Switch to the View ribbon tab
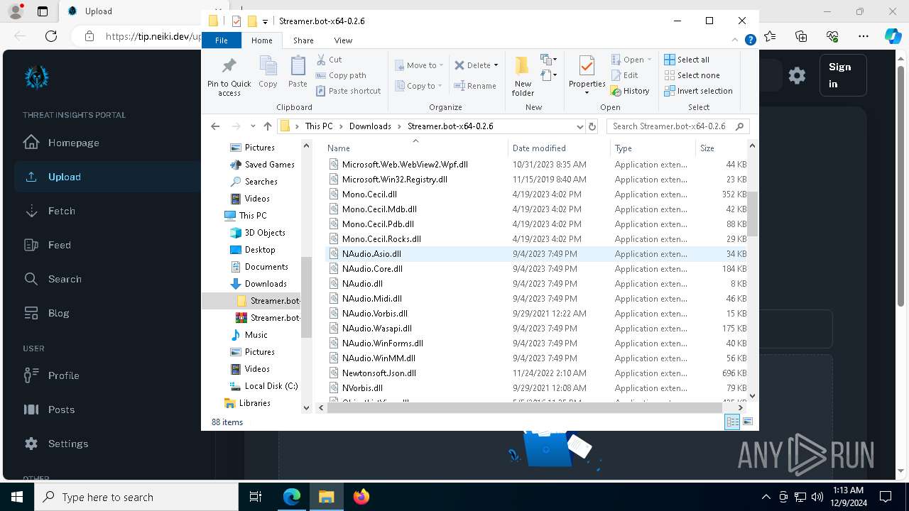Image resolution: width=909 pixels, height=511 pixels. 343,40
